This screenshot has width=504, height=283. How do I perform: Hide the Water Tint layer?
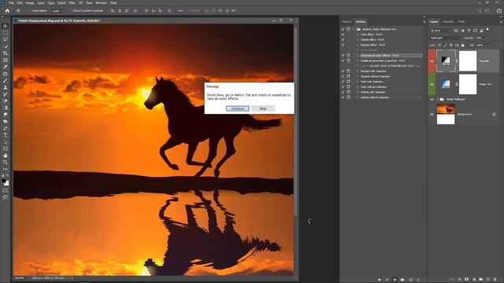[432, 84]
